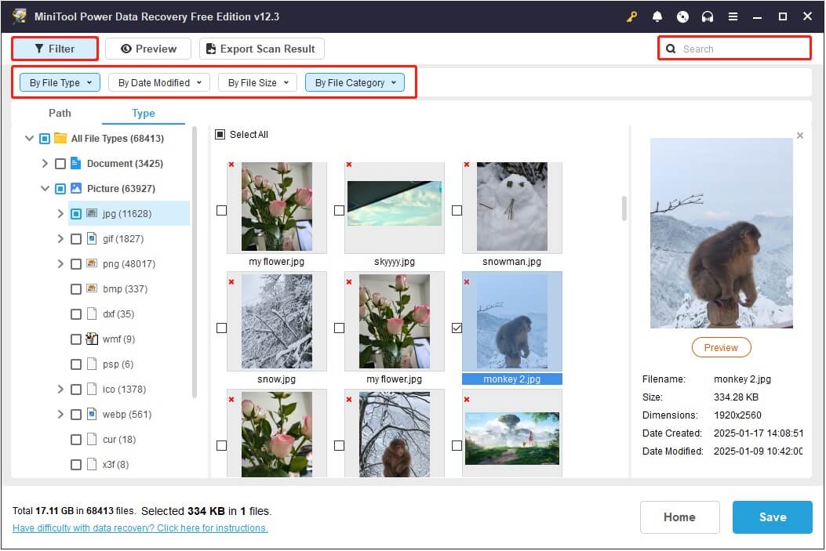Uncheck the monkey 2.jpg checkbox
This screenshot has height=551, width=826.
(x=457, y=328)
